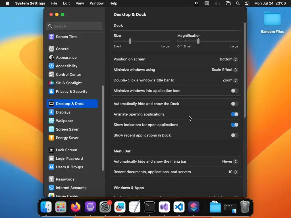Change Recent documents count 10 popup

(x=233, y=172)
